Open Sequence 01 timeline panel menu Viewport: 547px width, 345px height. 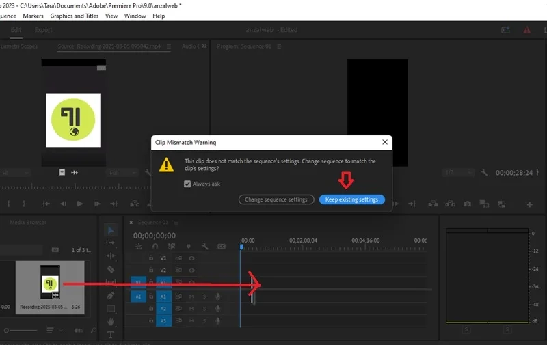click(x=176, y=222)
